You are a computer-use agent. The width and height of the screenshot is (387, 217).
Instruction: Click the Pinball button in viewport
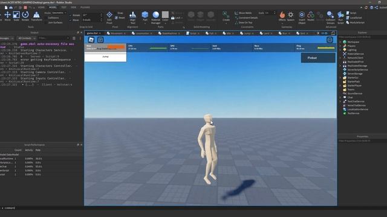[318, 58]
